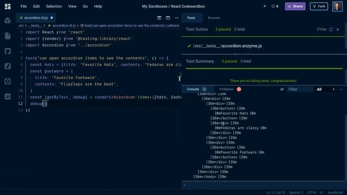The height and width of the screenshot is (195, 347).
Task: Open the CodeSandbox dashboard logo
Action: pyautogui.click(x=8, y=6)
